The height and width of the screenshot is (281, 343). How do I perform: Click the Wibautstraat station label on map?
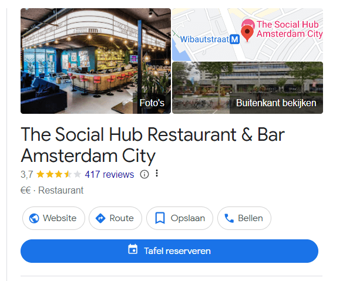[204, 39]
